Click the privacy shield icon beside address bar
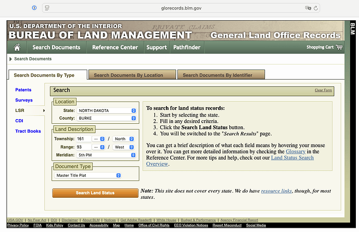 pos(34,8)
